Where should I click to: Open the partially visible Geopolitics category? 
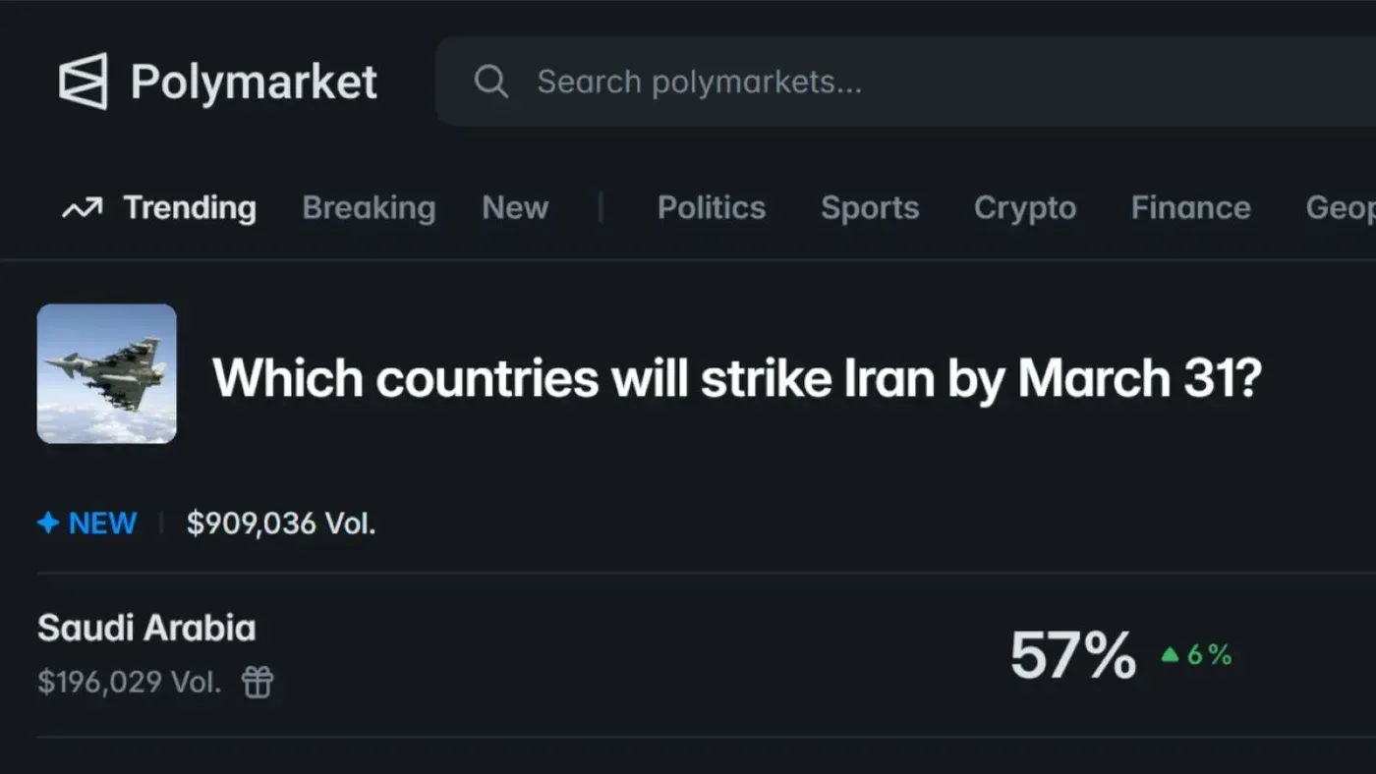[x=1344, y=207]
